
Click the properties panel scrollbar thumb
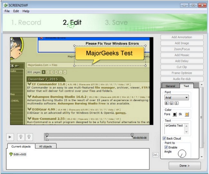point(202,117)
